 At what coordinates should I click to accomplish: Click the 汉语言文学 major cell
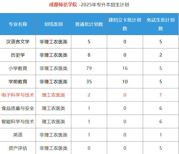click(18, 42)
